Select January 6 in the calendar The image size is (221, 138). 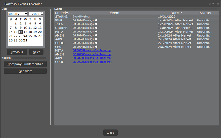tap(40, 24)
